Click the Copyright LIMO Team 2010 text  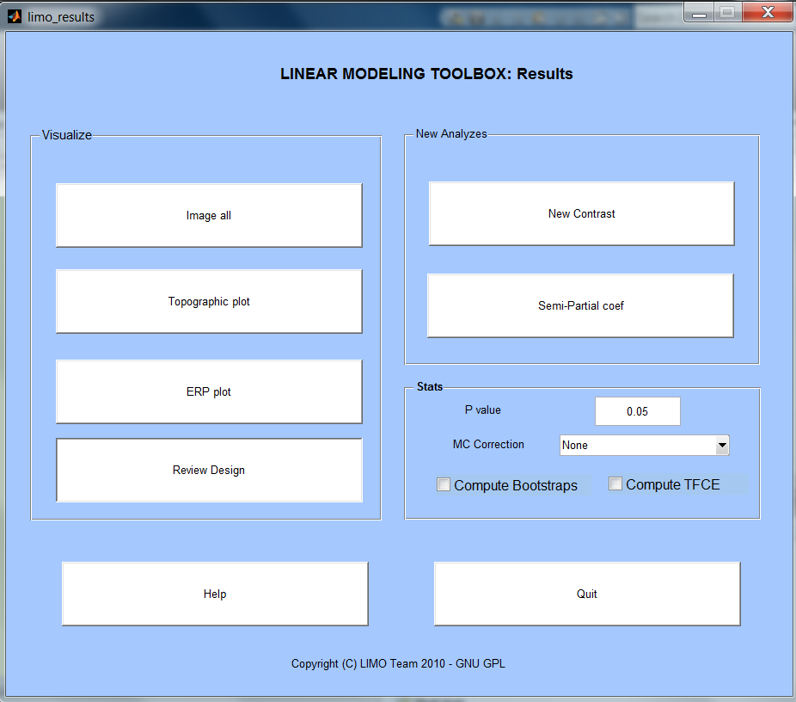point(398,663)
